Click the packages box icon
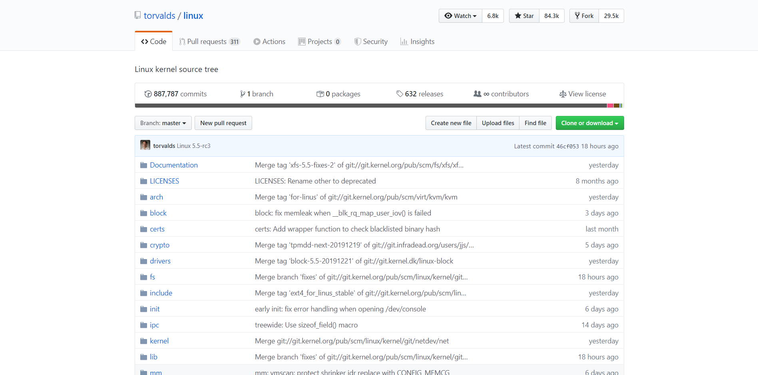Screen dimensions: 758x375 click(x=320, y=94)
